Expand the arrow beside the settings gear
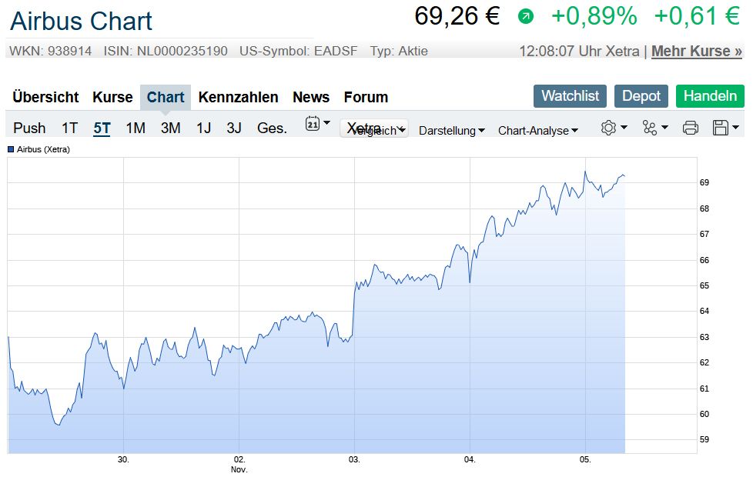753x477 pixels. (x=624, y=127)
